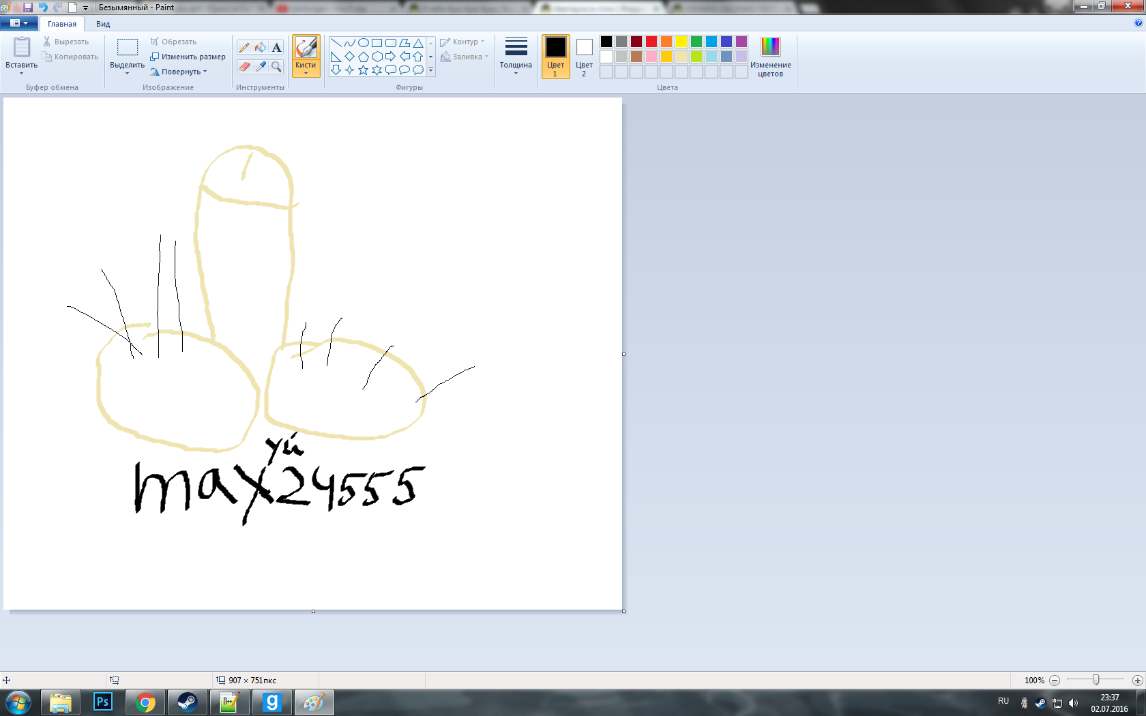Click Изменить размер (Resize)
Image resolution: width=1146 pixels, height=716 pixels.
coord(188,57)
